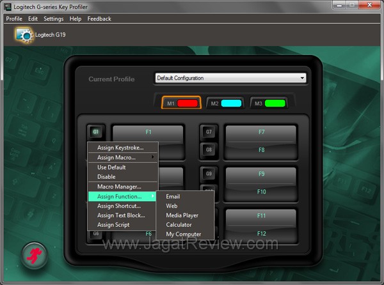Open Macro Manager... from context menu

(123, 187)
